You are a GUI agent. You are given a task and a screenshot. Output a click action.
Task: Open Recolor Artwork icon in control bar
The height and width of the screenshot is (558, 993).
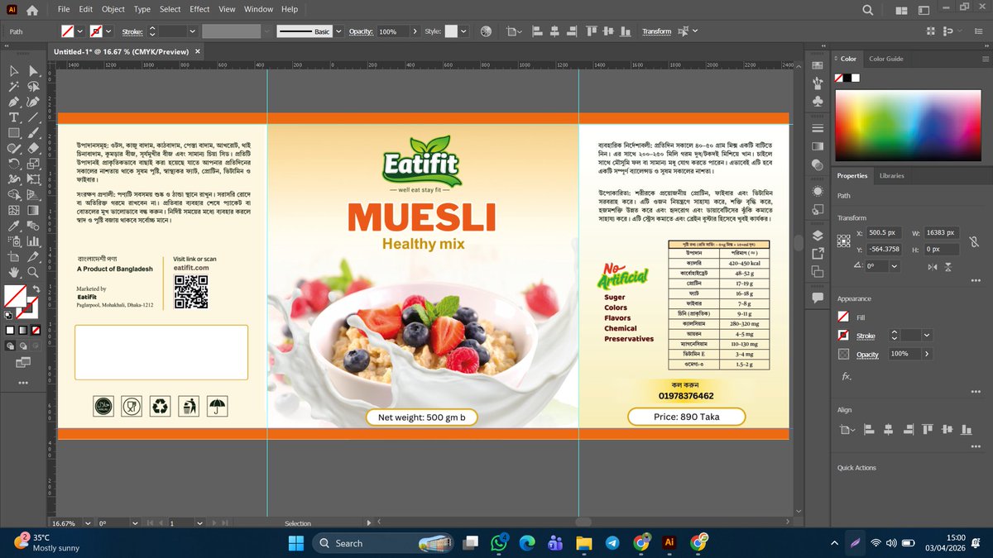pos(486,31)
